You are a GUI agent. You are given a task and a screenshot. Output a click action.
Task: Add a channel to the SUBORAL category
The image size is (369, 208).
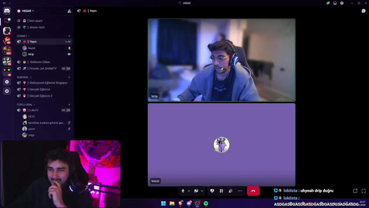69,77
